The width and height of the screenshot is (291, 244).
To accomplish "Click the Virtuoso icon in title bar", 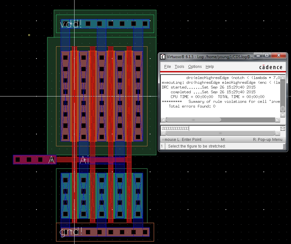I will coord(163,57).
